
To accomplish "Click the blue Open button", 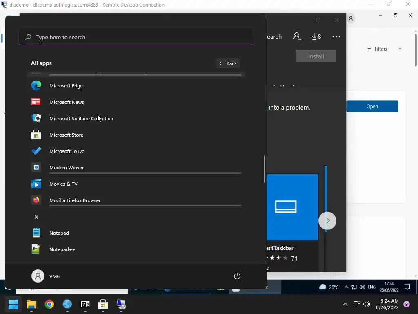I will click(372, 106).
